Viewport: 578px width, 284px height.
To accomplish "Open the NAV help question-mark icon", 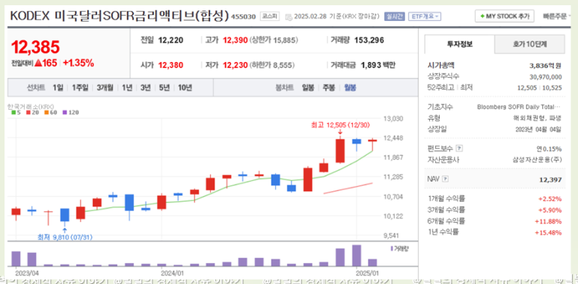I will pyautogui.click(x=446, y=179).
